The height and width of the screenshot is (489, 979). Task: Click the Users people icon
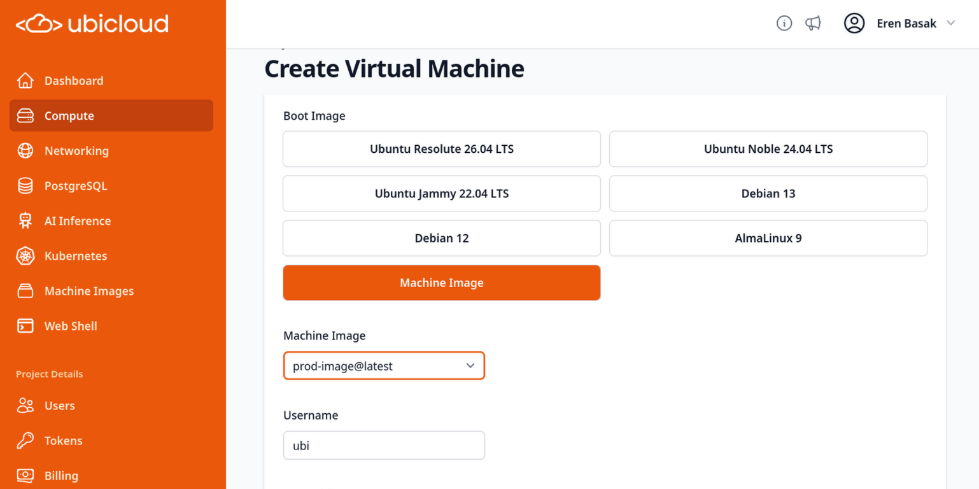[x=25, y=406]
